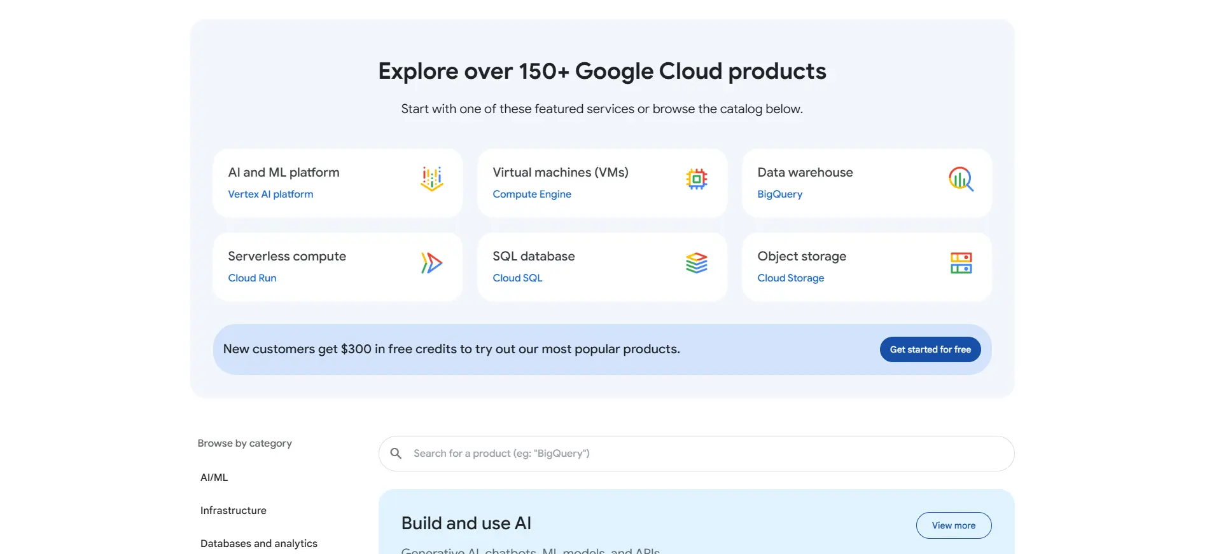Screen dimensions: 1207x554
Task: Open the Cloud SQL link
Action: pyautogui.click(x=517, y=278)
